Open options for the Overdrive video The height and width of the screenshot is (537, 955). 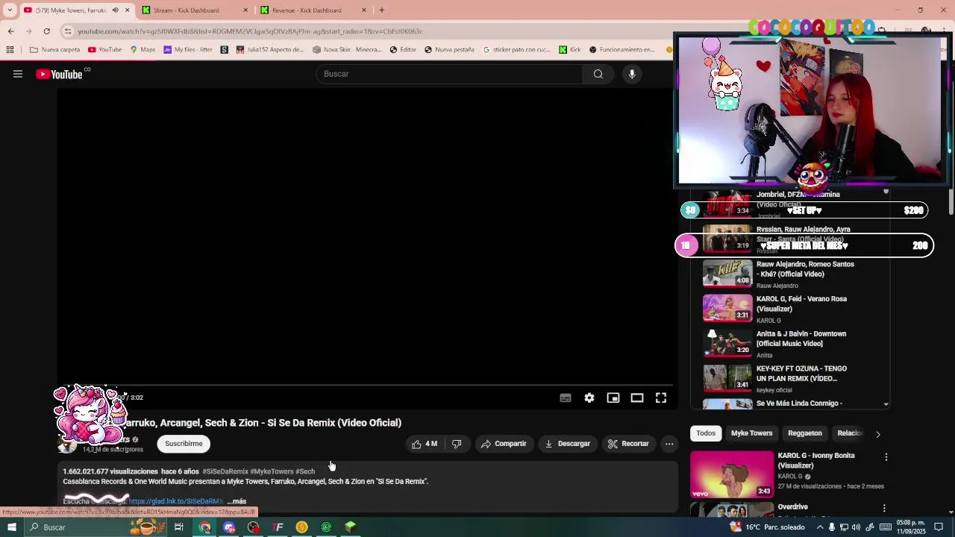[885, 509]
